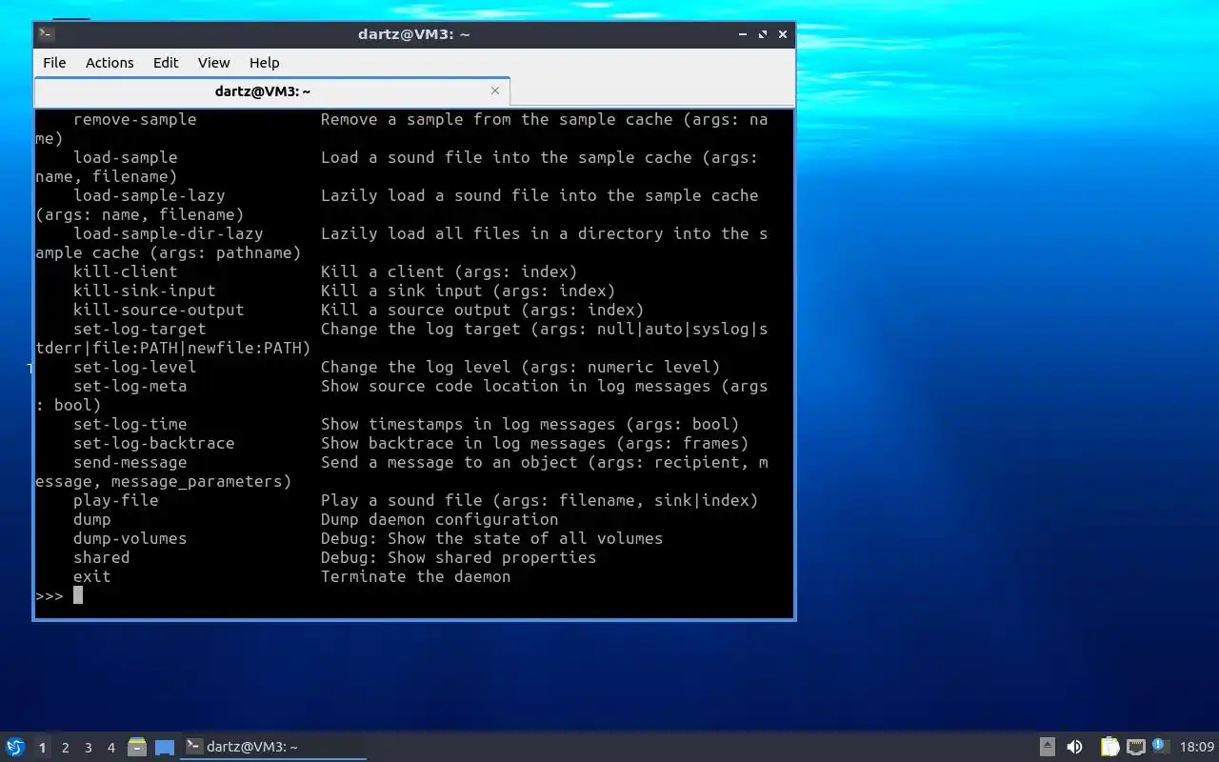Minimize the terminal window

(743, 34)
